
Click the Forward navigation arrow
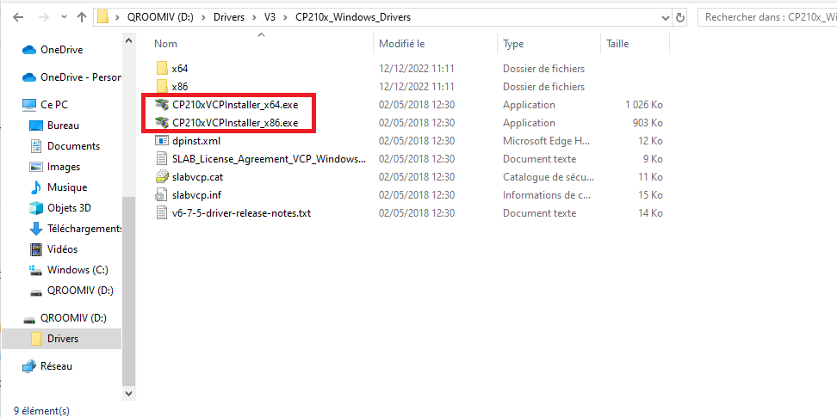point(44,17)
